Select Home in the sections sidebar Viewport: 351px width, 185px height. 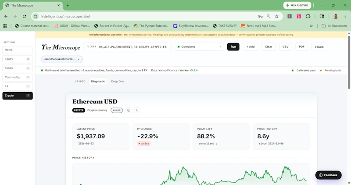coord(18,50)
